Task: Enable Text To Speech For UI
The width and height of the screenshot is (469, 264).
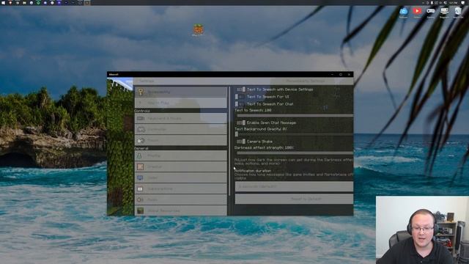Action: (x=240, y=97)
